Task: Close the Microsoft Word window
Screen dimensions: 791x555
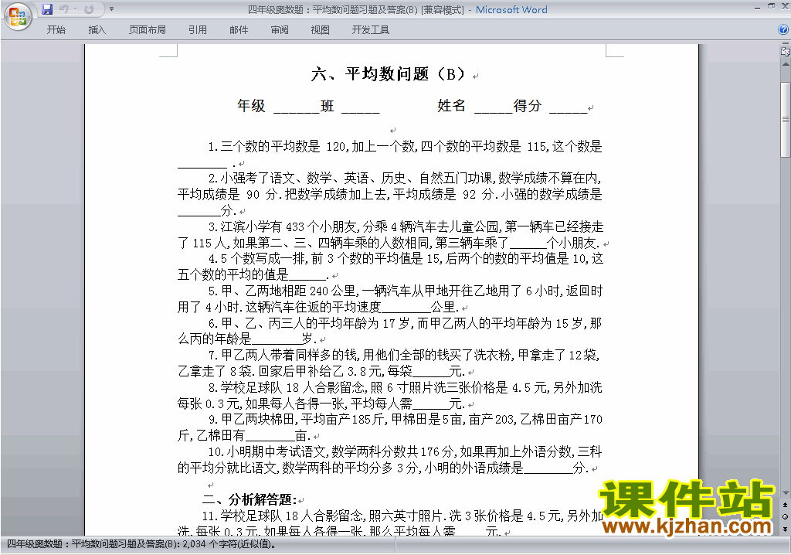Action: point(785,7)
